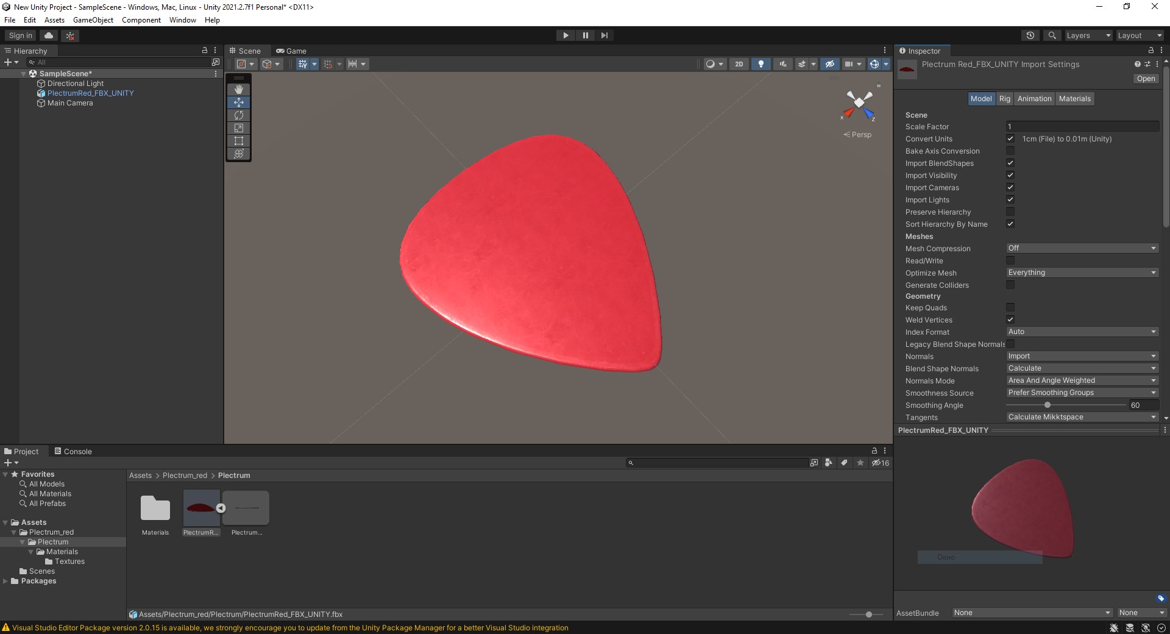Open the Layers dropdown
Image resolution: width=1170 pixels, height=634 pixels.
click(1088, 35)
